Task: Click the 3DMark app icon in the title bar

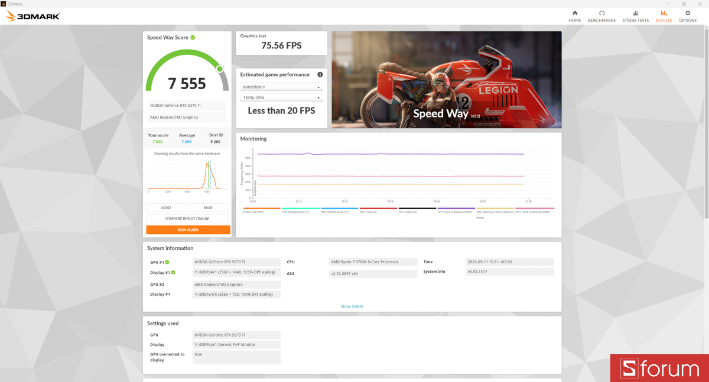Action: point(4,4)
